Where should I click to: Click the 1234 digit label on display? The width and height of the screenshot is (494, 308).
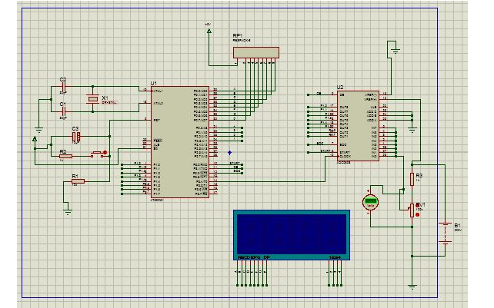(335, 257)
